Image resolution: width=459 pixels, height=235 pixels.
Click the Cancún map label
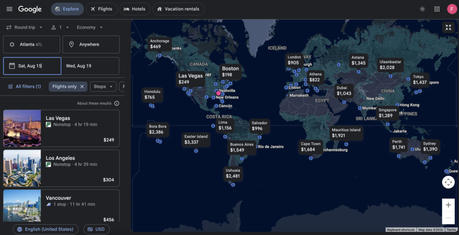[225, 106]
